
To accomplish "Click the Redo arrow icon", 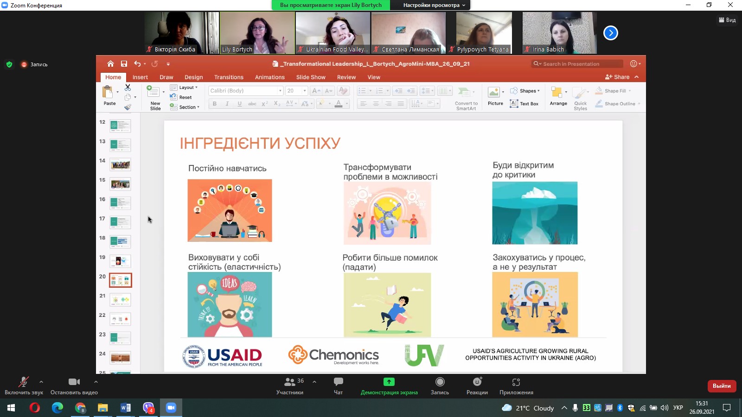I will pyautogui.click(x=155, y=64).
